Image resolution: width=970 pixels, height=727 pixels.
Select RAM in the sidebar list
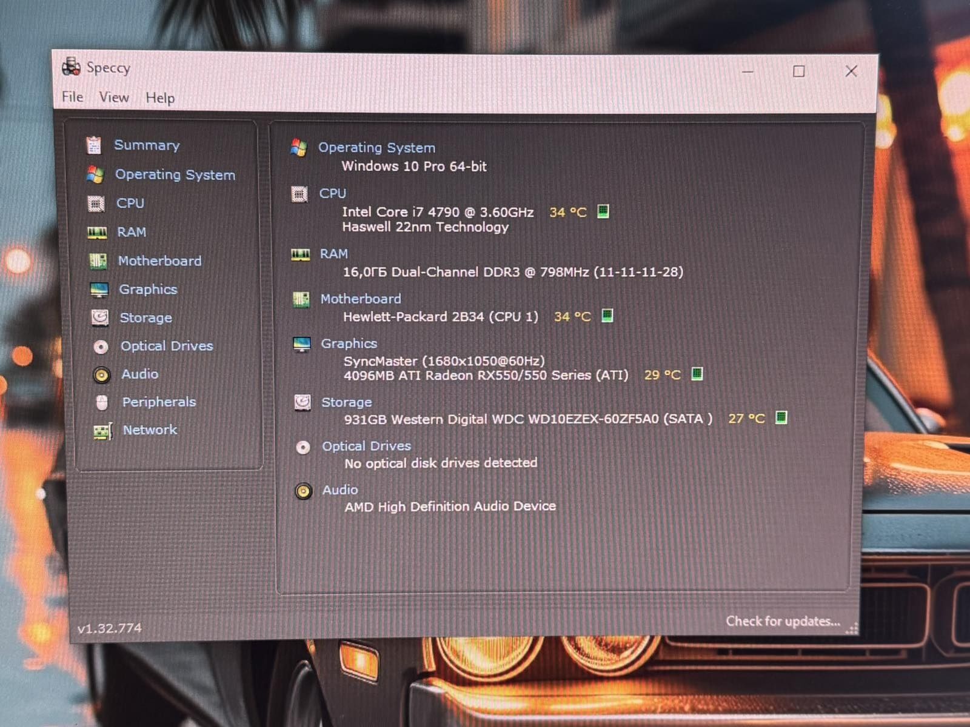[x=132, y=232]
